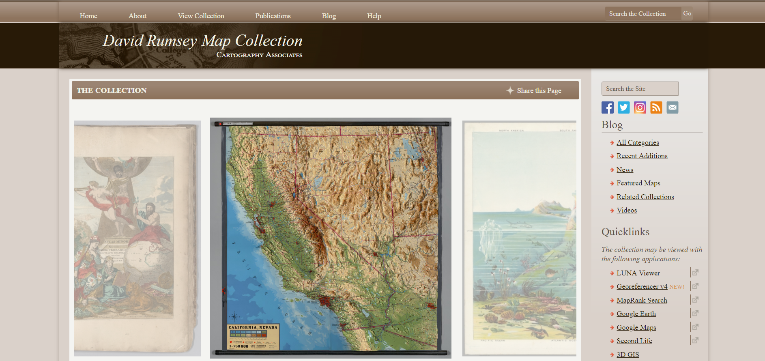Open the Related Collections link
The width and height of the screenshot is (765, 361).
click(x=645, y=197)
